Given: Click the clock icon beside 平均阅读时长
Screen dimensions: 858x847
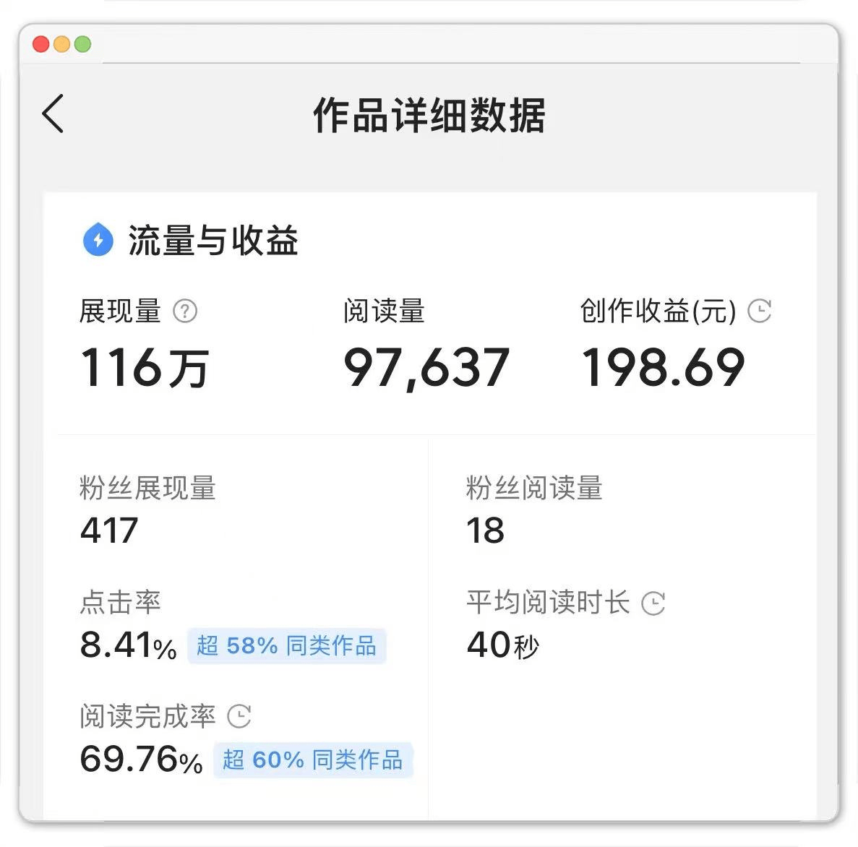Looking at the screenshot, I should [x=653, y=603].
